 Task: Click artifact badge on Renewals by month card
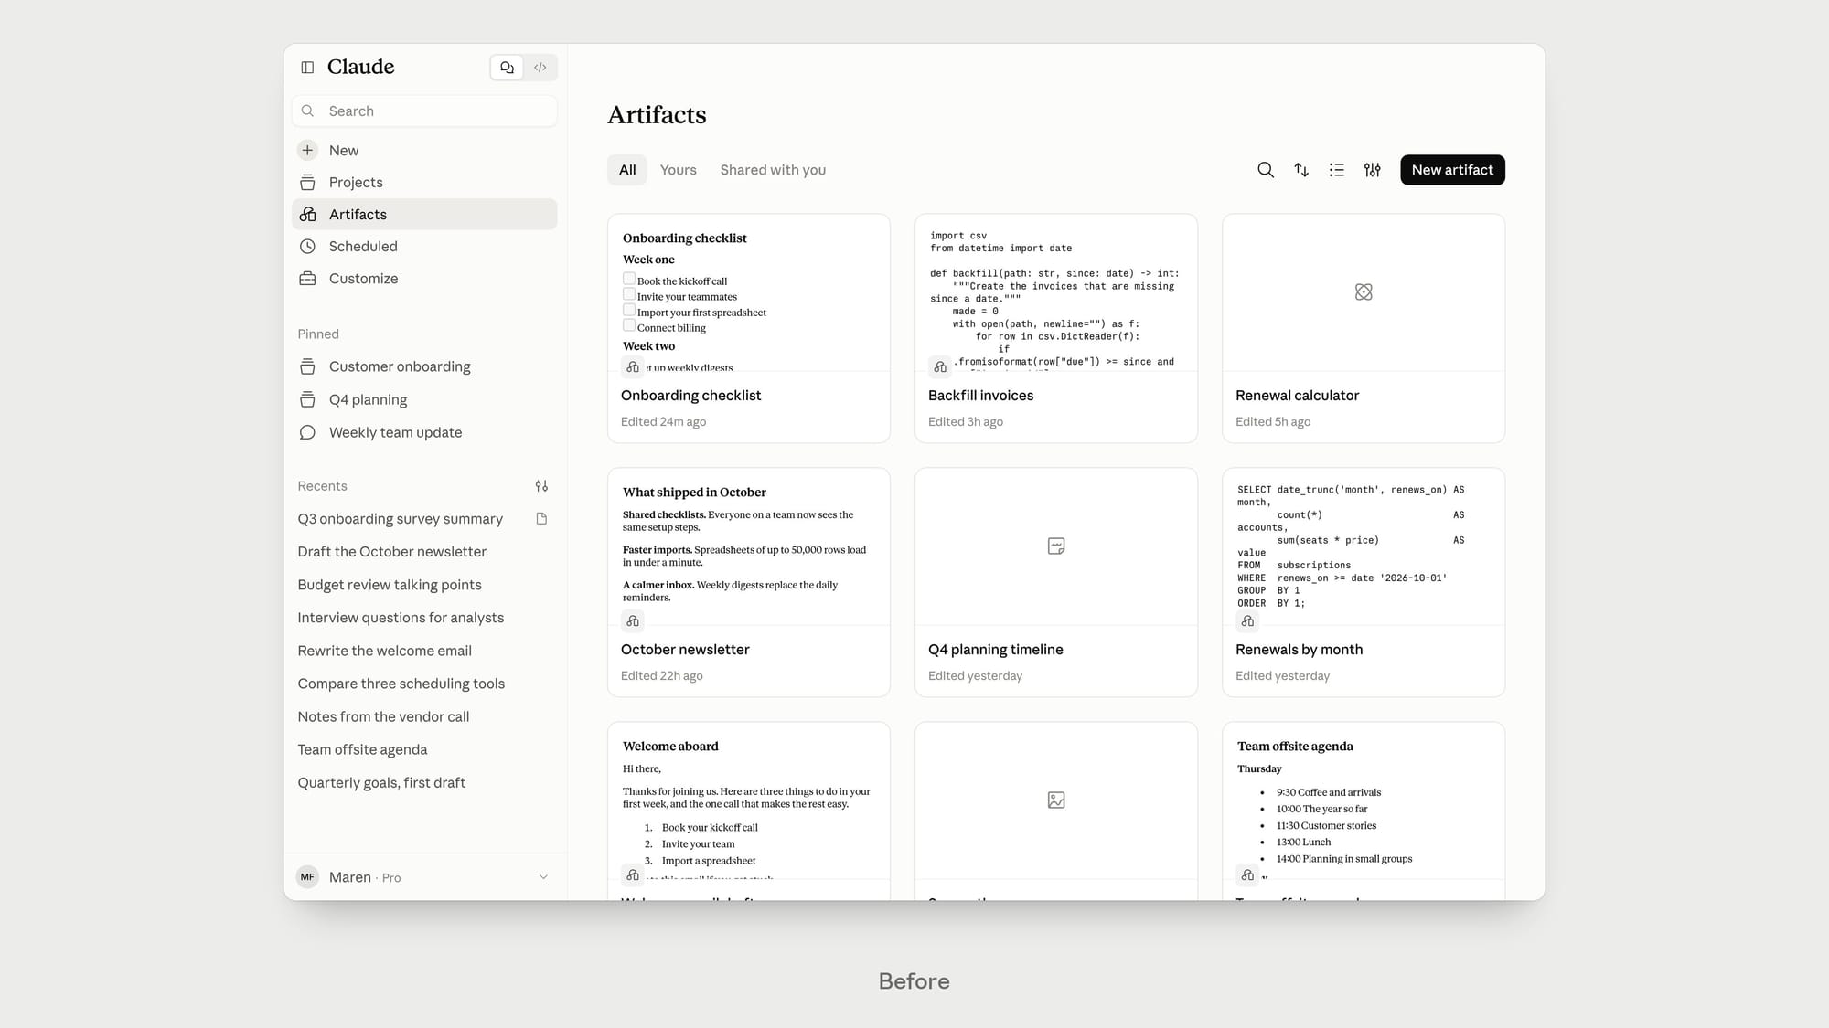coord(1248,621)
